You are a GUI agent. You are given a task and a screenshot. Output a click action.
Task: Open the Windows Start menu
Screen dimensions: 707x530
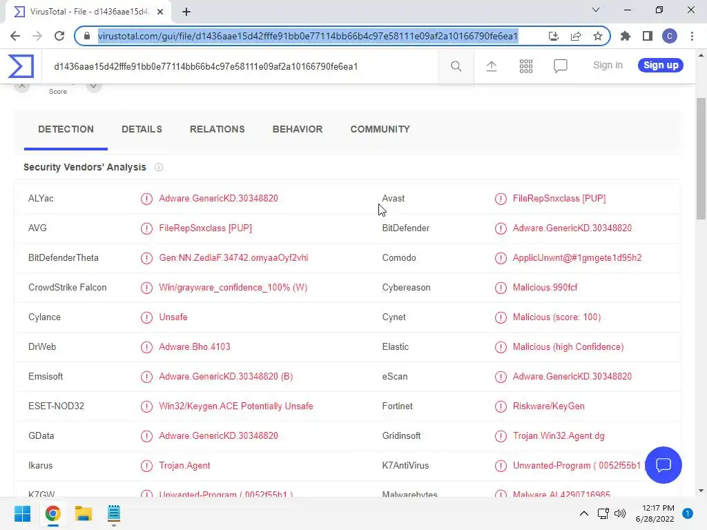(x=23, y=513)
